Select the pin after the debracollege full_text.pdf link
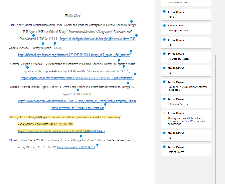225x184 pixels. tap(131, 51)
